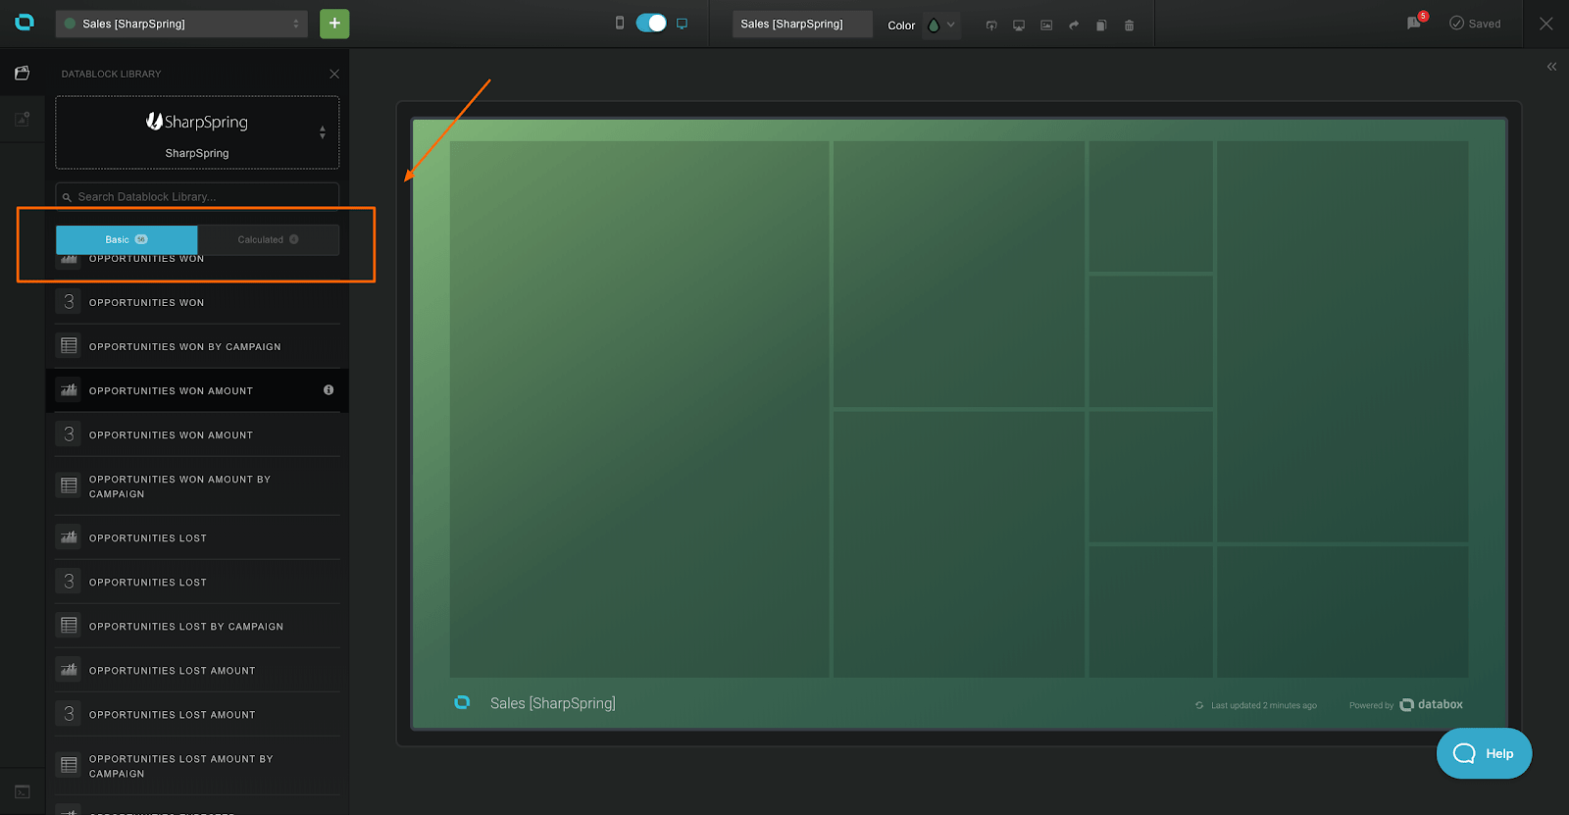Image resolution: width=1569 pixels, height=815 pixels.
Task: Click the background image icon in toolbar
Action: point(1046,25)
